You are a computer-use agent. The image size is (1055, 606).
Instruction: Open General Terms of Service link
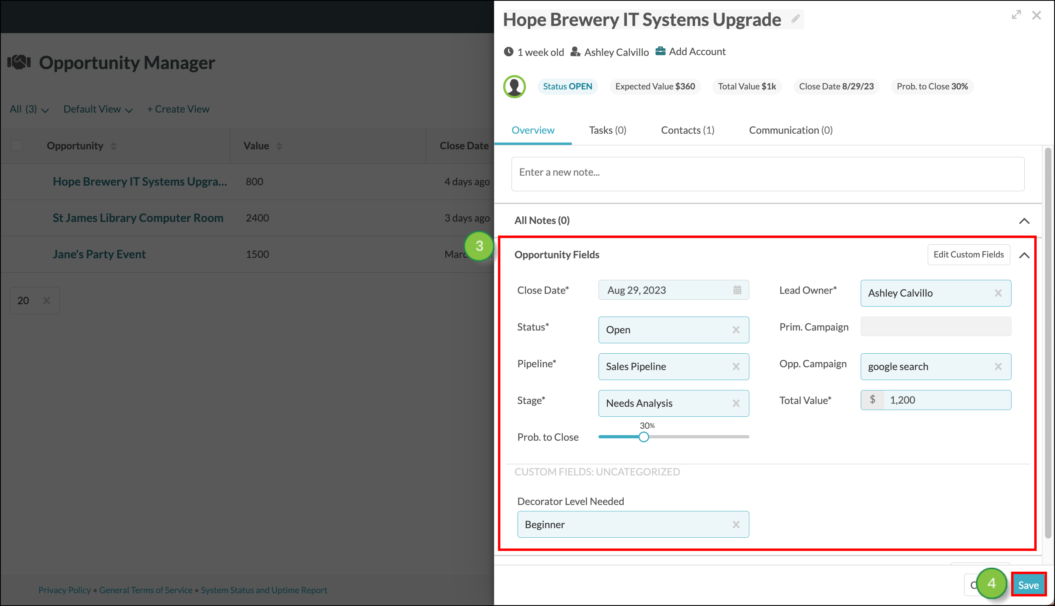point(146,590)
